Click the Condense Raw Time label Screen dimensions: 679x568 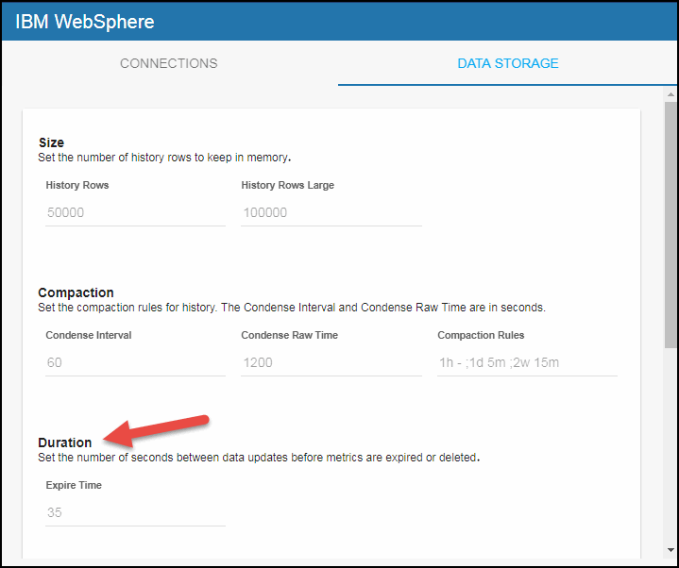289,335
